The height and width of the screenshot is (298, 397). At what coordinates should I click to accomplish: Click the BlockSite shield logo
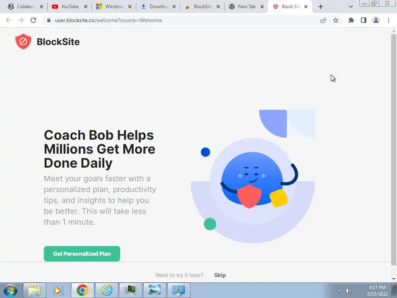pyautogui.click(x=23, y=41)
